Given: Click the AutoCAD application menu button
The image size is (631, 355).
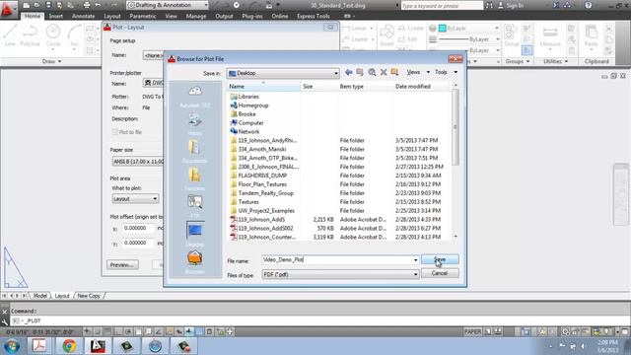Looking at the screenshot, I should [x=8, y=9].
